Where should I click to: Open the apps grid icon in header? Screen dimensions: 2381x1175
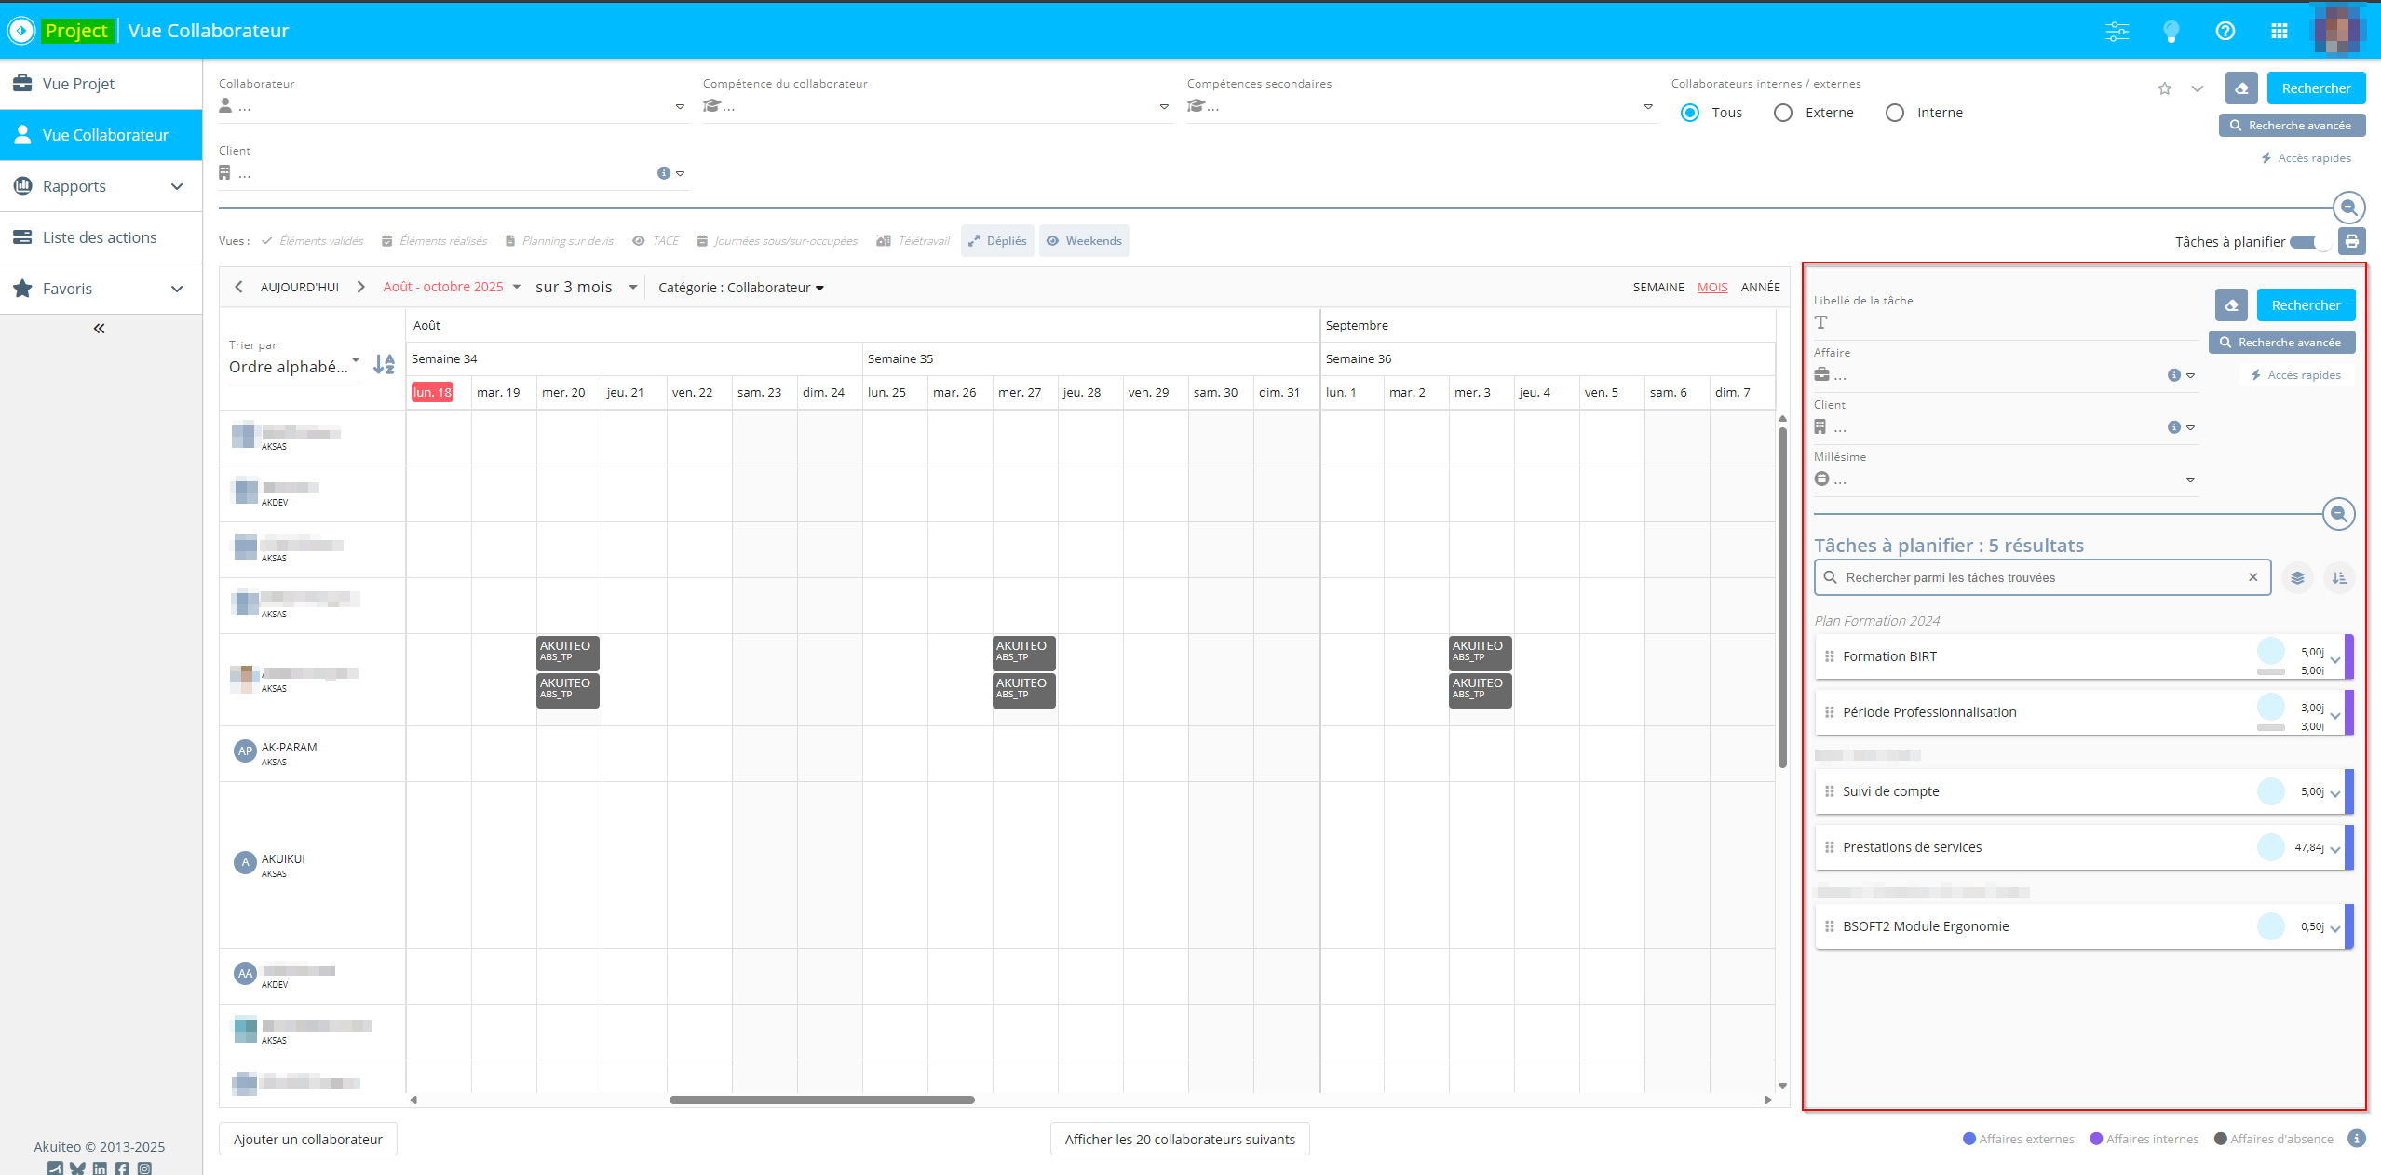pos(2279,31)
